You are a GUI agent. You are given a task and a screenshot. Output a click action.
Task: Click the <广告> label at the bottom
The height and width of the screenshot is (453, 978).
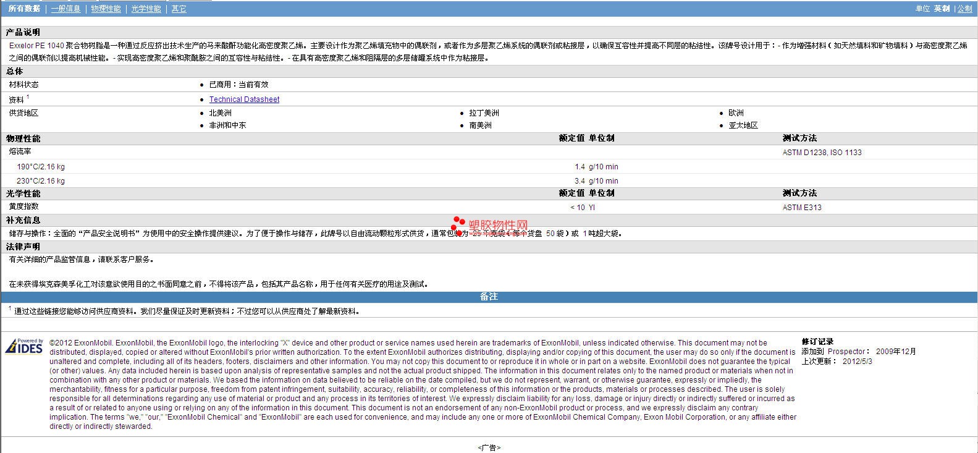tap(489, 448)
